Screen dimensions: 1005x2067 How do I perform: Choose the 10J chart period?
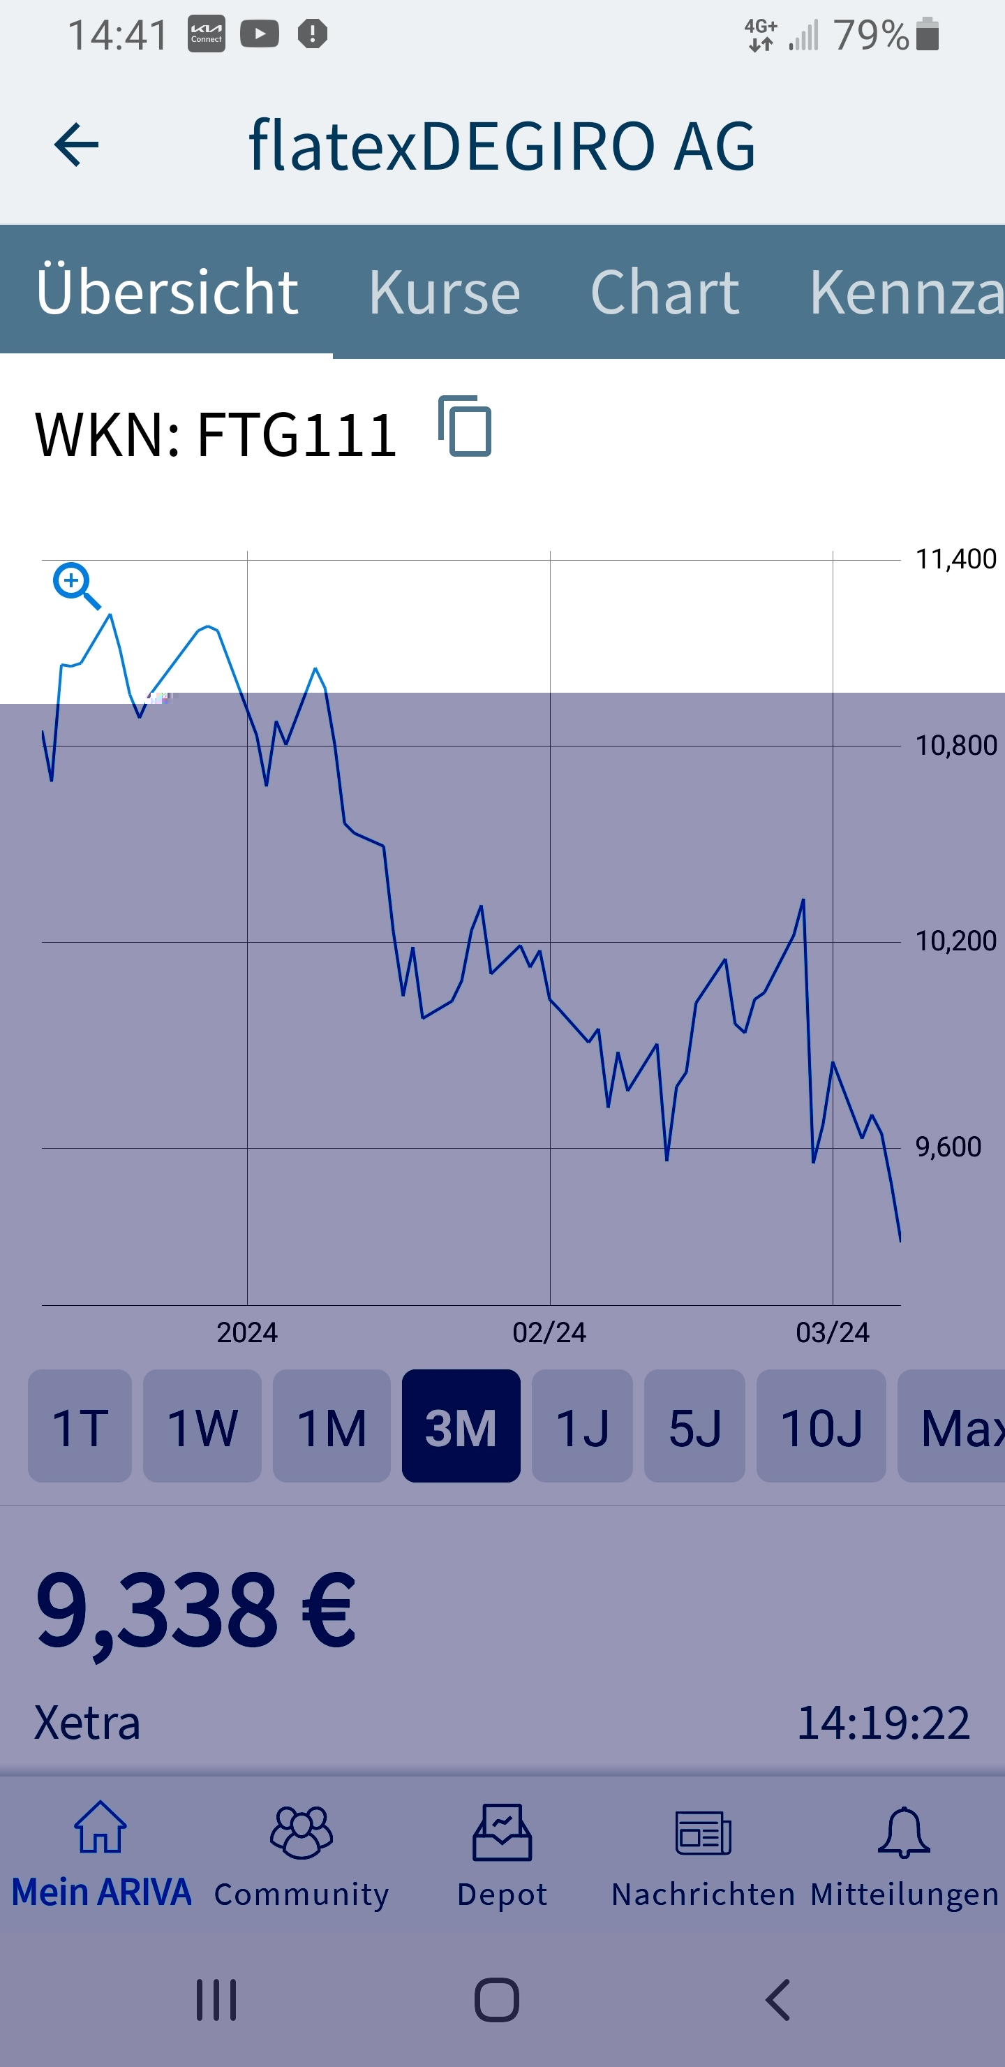[x=821, y=1426]
